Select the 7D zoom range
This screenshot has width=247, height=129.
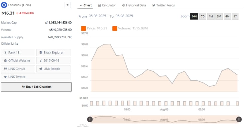[203, 16]
